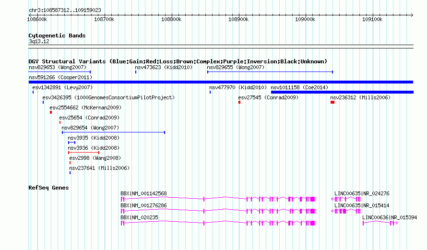Select the LINC00635 NR_015414 transcript glyph
427x250 pixels.
pos(346,211)
